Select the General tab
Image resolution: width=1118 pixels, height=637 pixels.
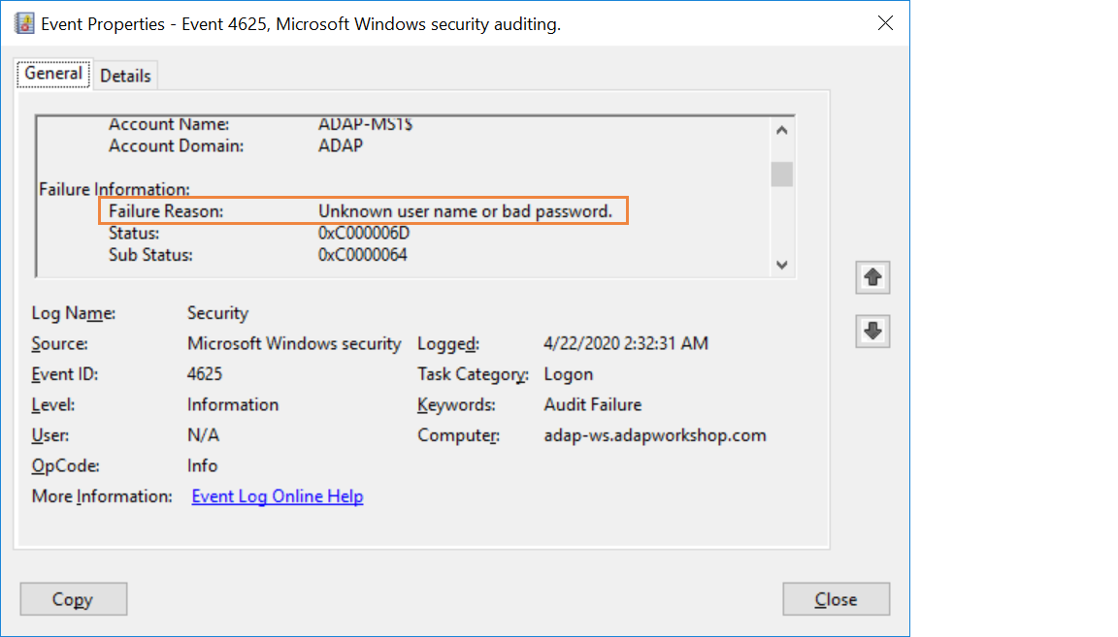pos(53,74)
